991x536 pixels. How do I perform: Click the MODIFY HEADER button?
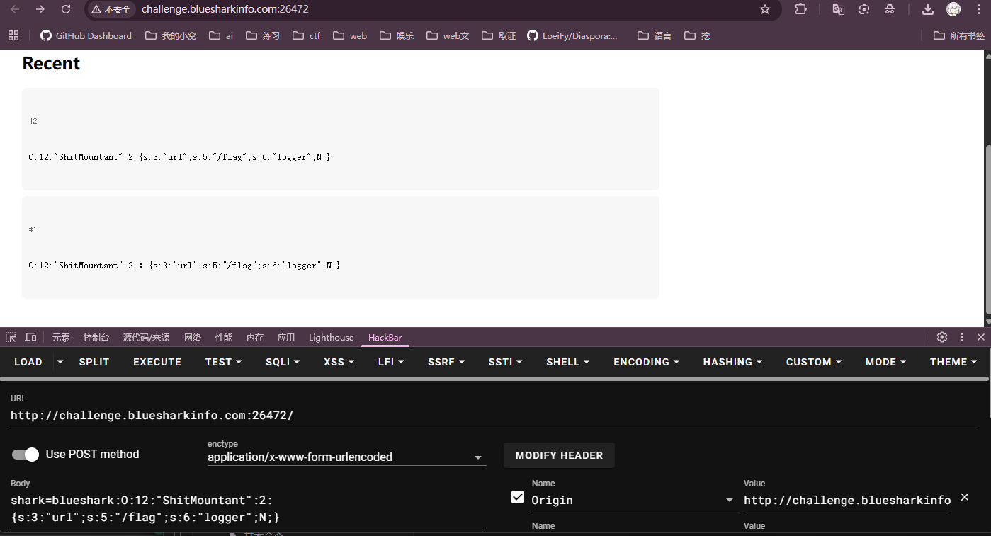tap(559, 455)
